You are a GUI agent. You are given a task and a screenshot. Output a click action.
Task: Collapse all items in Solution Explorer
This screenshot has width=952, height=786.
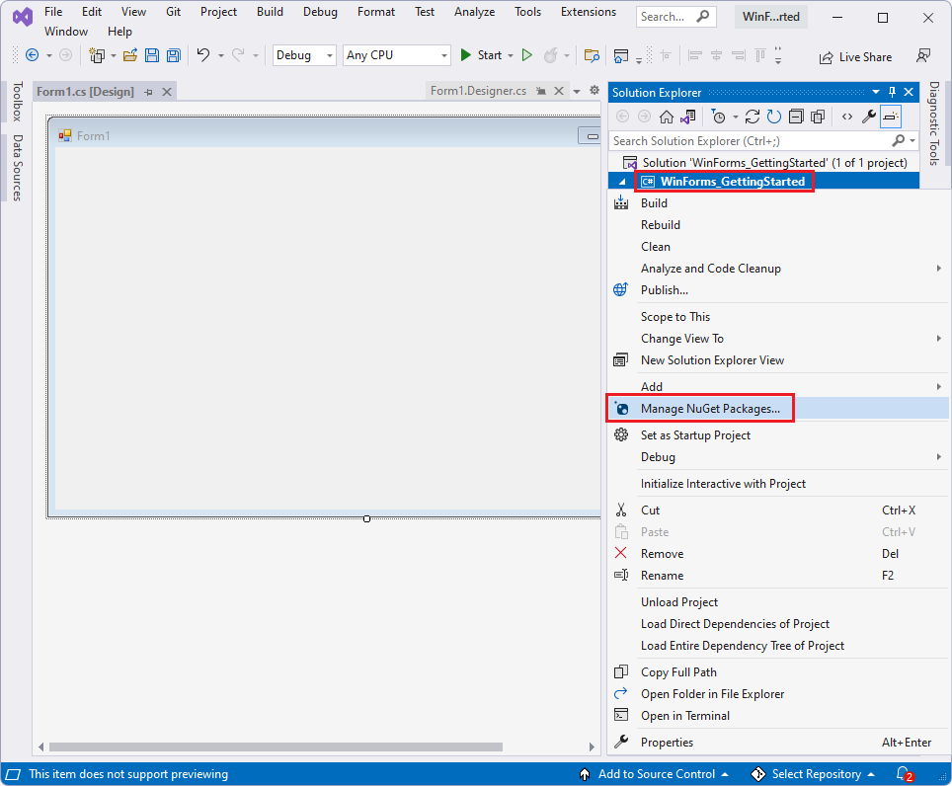pos(796,116)
